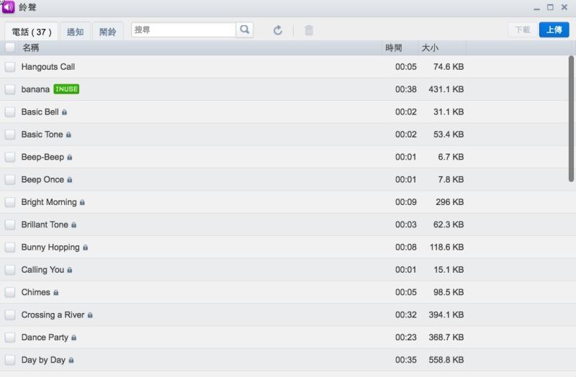Click the 下載 download button

[x=523, y=29]
